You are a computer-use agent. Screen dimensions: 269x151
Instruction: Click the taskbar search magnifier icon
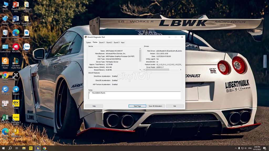point(10,148)
